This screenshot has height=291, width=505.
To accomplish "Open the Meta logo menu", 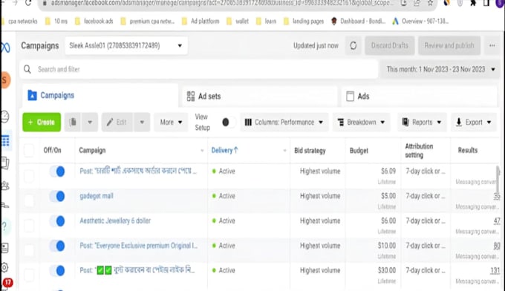I will pos(5,48).
